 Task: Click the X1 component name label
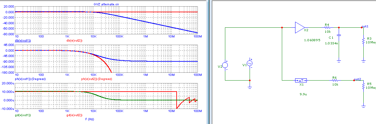(x=301, y=85)
